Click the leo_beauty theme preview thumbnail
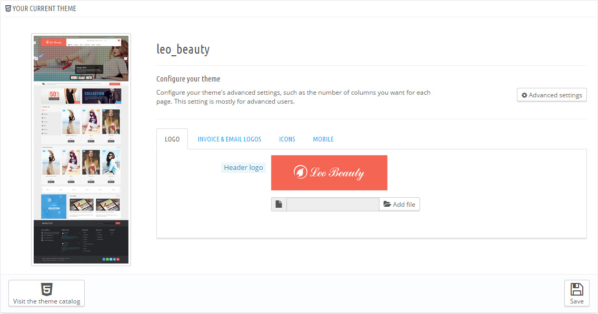 click(81, 149)
